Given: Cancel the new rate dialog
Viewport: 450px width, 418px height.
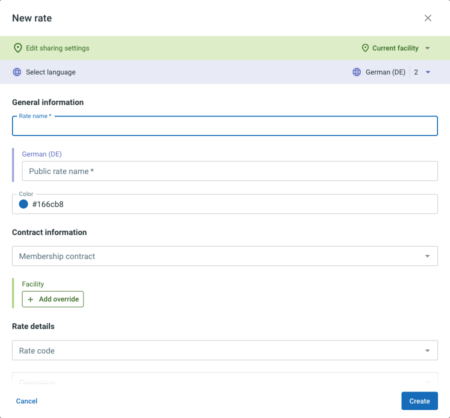Looking at the screenshot, I should pyautogui.click(x=26, y=401).
